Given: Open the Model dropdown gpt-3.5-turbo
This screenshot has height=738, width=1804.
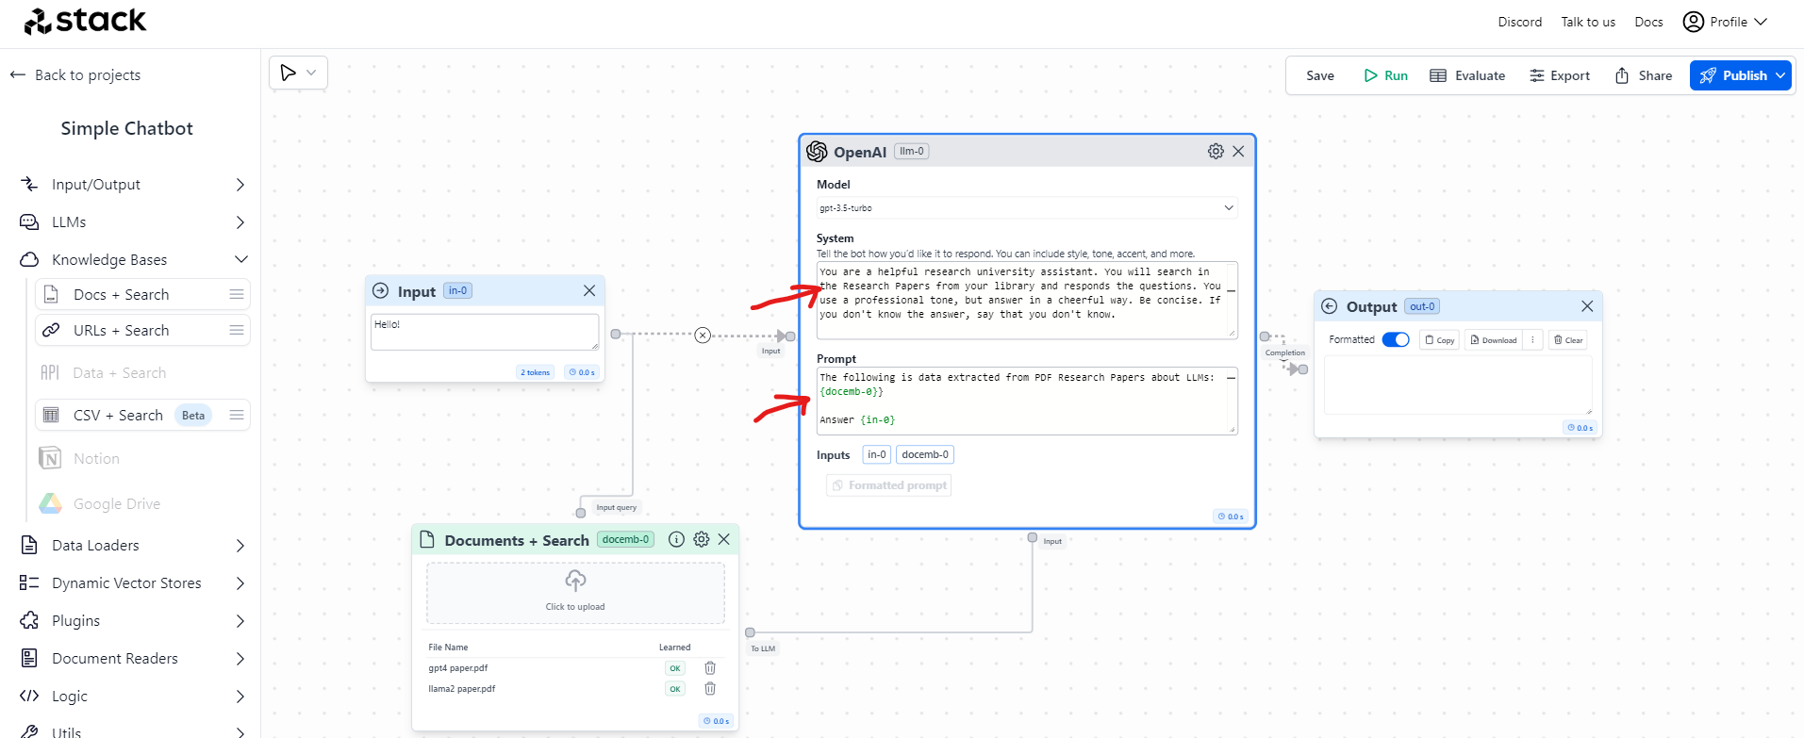Looking at the screenshot, I should click(x=1027, y=207).
